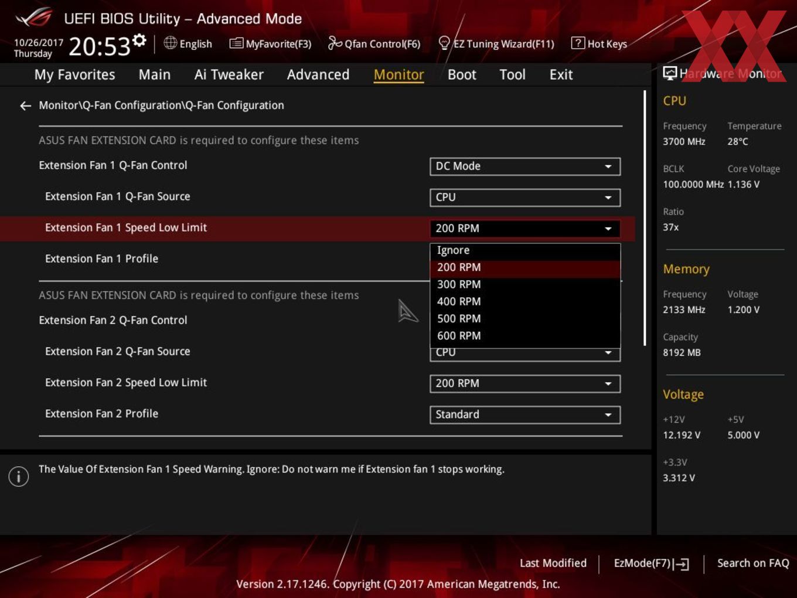Click the Monitor\Q-Fan Configuration breadcrumb path
This screenshot has height=598, width=797.
(161, 106)
